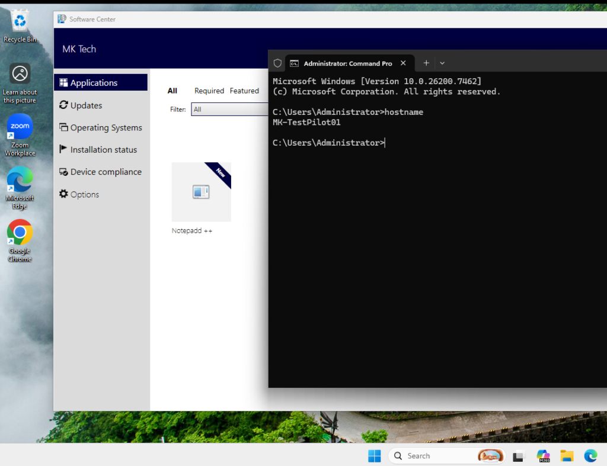Add a new terminal tab with plus button

[x=426, y=63]
